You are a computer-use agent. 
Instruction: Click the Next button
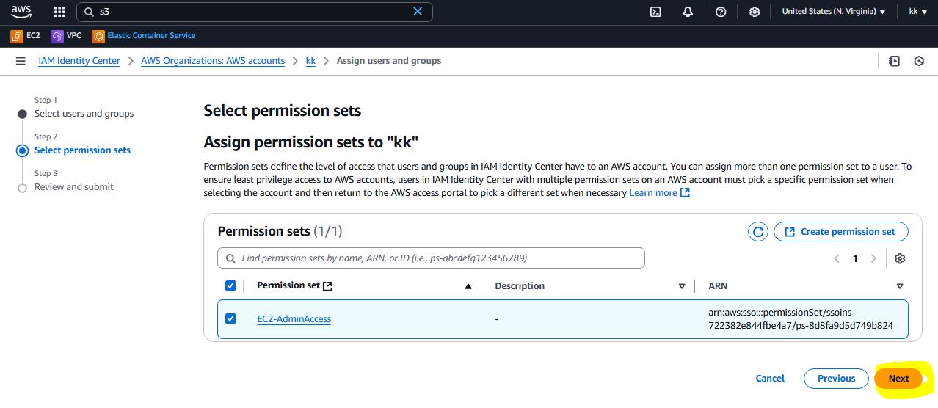click(898, 379)
